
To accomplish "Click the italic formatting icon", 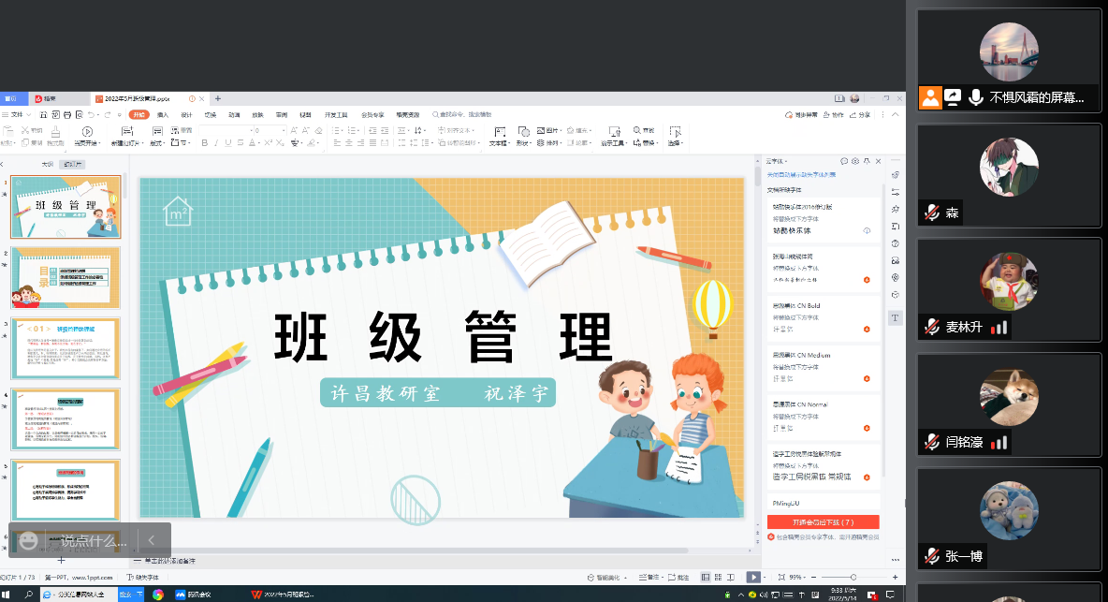I will (x=216, y=143).
